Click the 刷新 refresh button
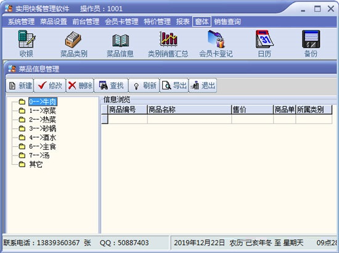The width and height of the screenshot is (339, 253). 144,86
